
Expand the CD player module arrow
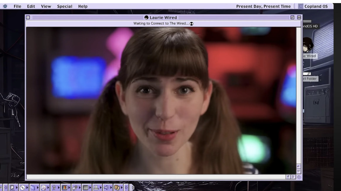click(27, 187)
